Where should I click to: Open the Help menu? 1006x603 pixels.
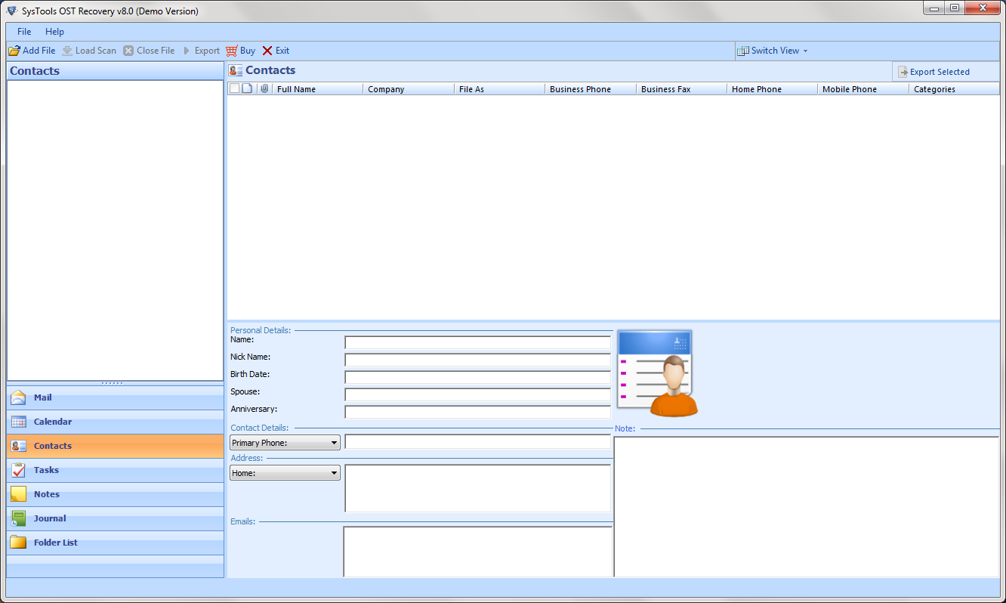click(54, 32)
